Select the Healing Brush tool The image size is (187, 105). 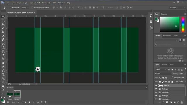[3, 40]
